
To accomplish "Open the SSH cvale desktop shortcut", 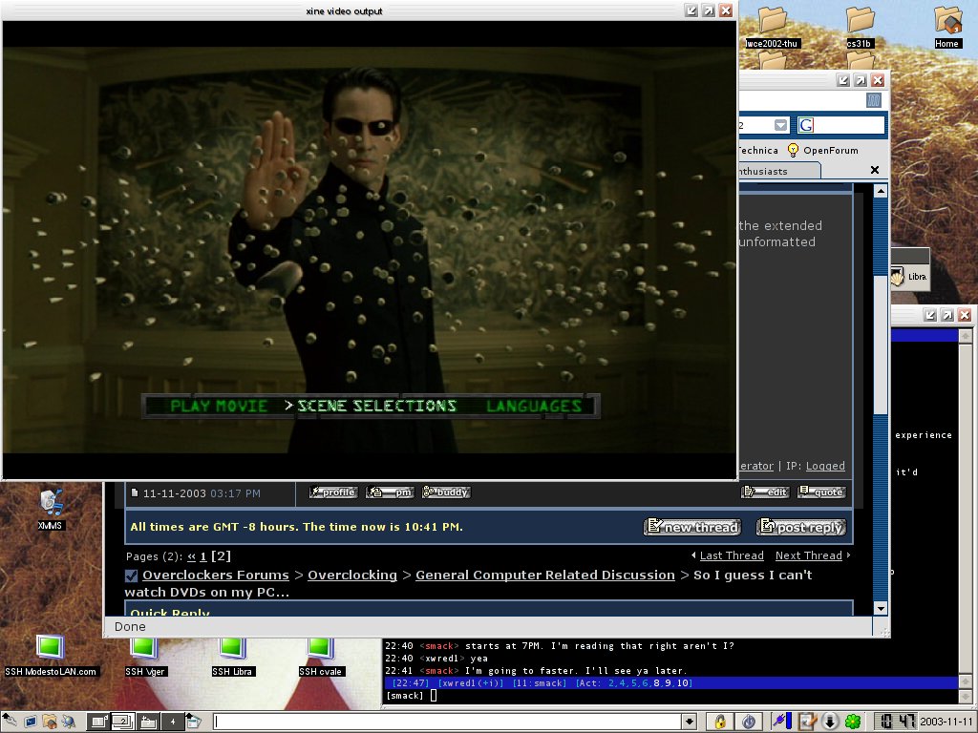I will click(x=321, y=658).
